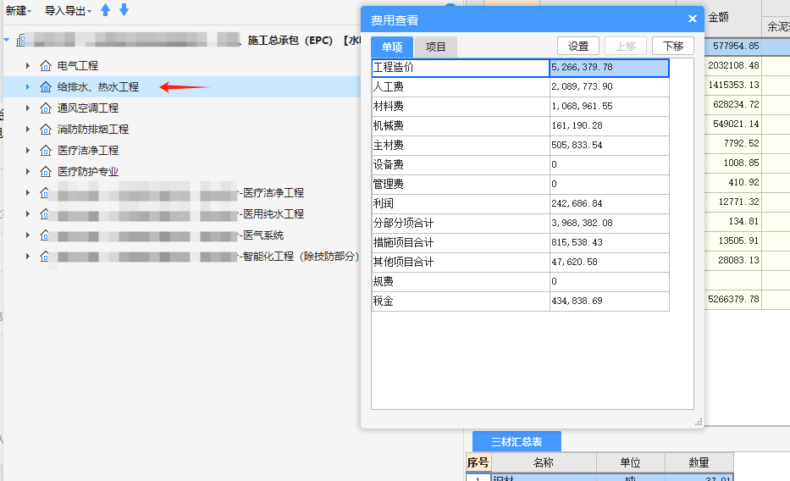The width and height of the screenshot is (790, 481).
Task: Click house icon beside 电气工程
Action: pyautogui.click(x=46, y=66)
